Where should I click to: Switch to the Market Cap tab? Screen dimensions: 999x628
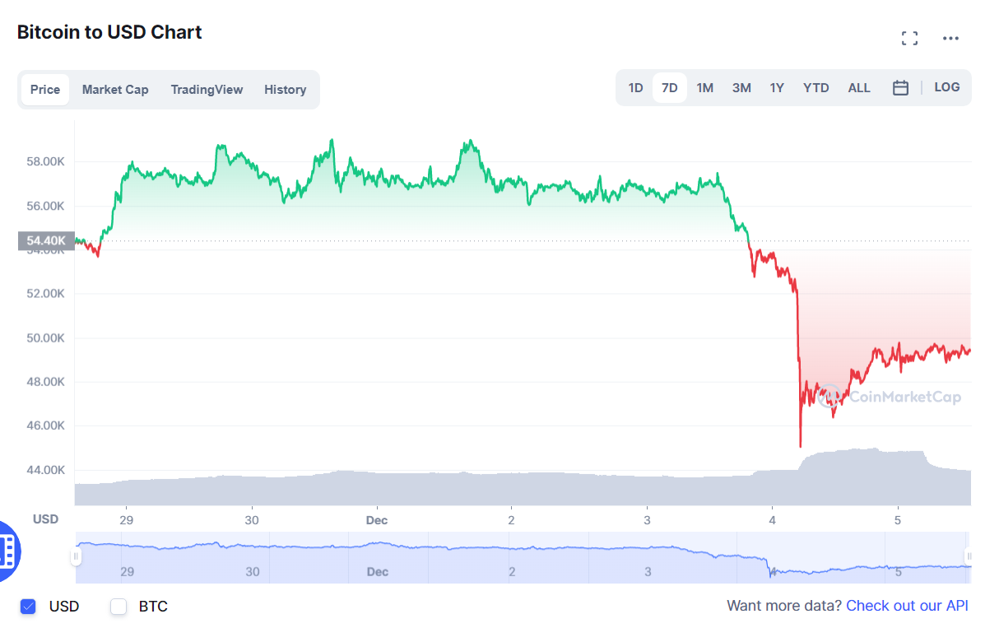pyautogui.click(x=115, y=89)
